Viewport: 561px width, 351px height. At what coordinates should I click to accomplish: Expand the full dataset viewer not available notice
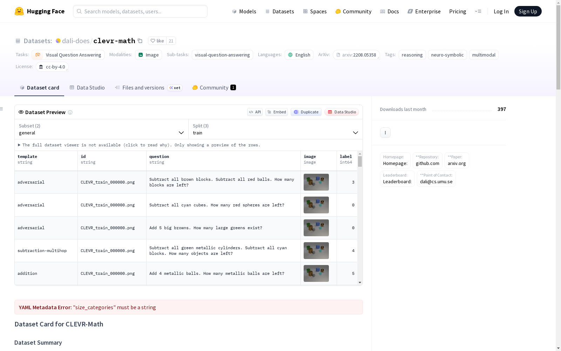point(139,145)
